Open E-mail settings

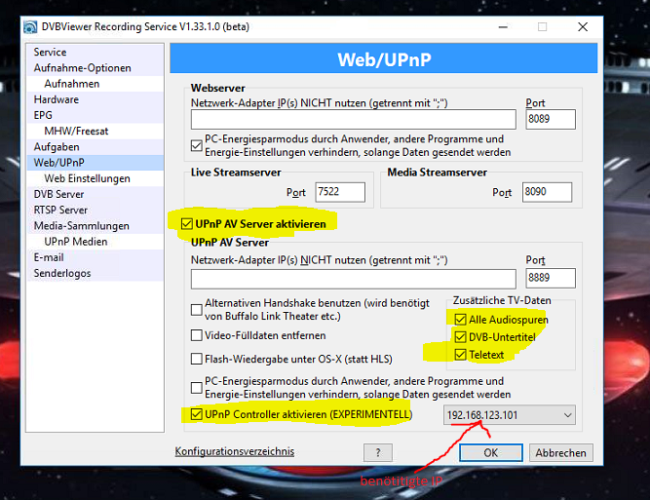point(96,257)
